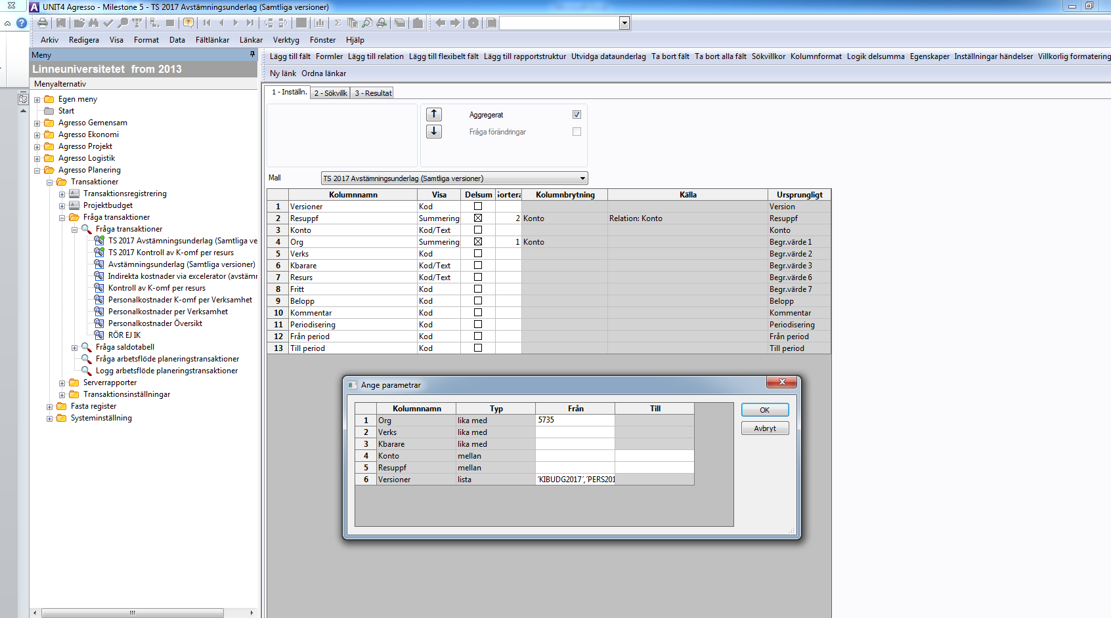Click the checkmark icon in toolbar
Screen dimensions: 1111x618
click(x=108, y=23)
